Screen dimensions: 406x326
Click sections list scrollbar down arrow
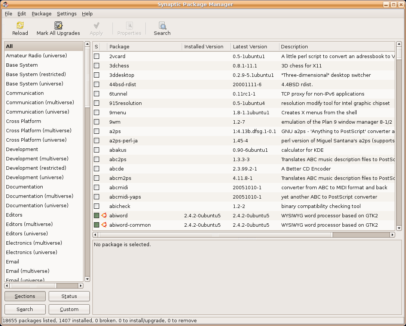pyautogui.click(x=87, y=279)
